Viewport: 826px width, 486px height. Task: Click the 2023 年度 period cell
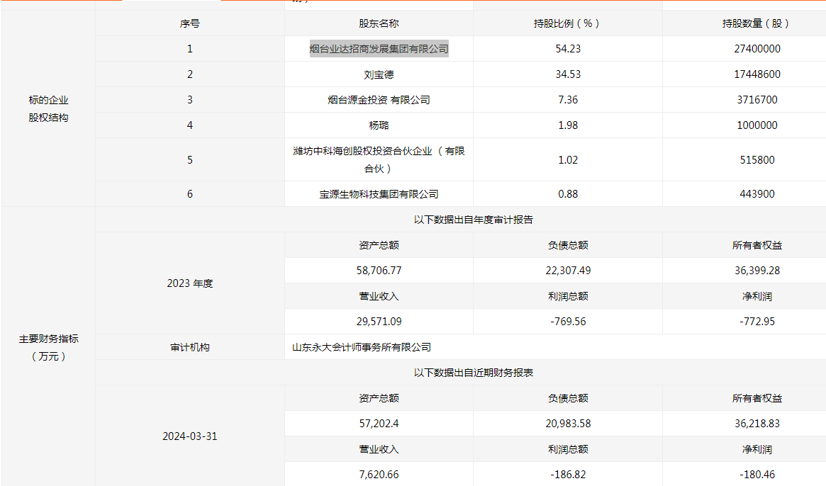point(189,283)
